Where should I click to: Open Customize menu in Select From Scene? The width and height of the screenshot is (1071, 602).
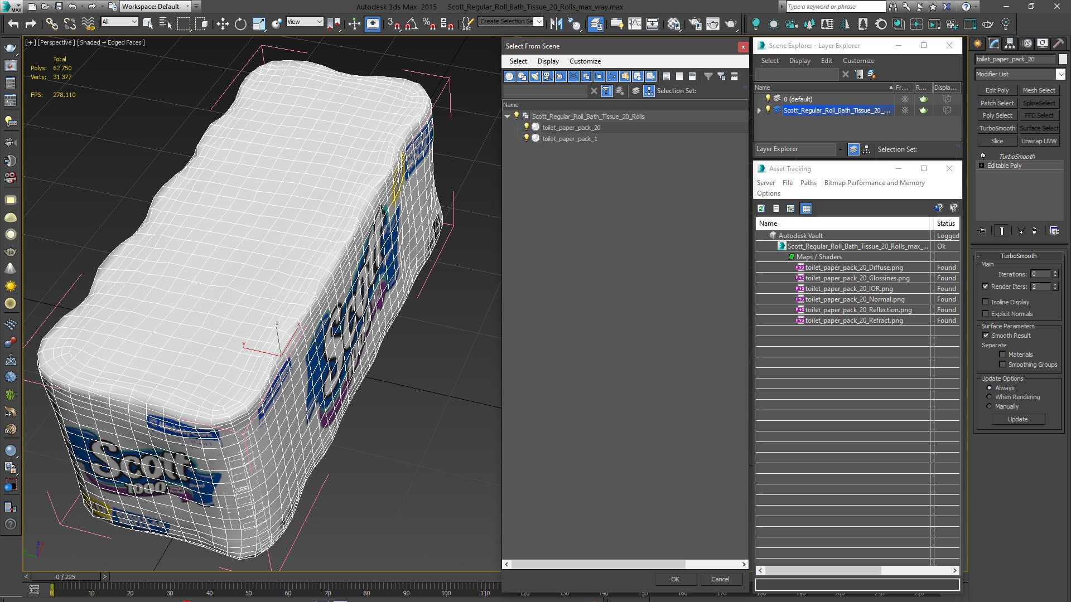[585, 61]
